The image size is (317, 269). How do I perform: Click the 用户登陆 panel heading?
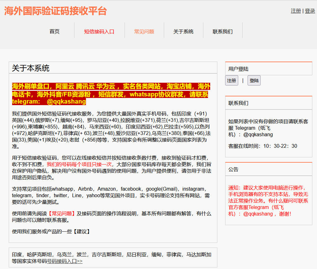[x=238, y=69]
